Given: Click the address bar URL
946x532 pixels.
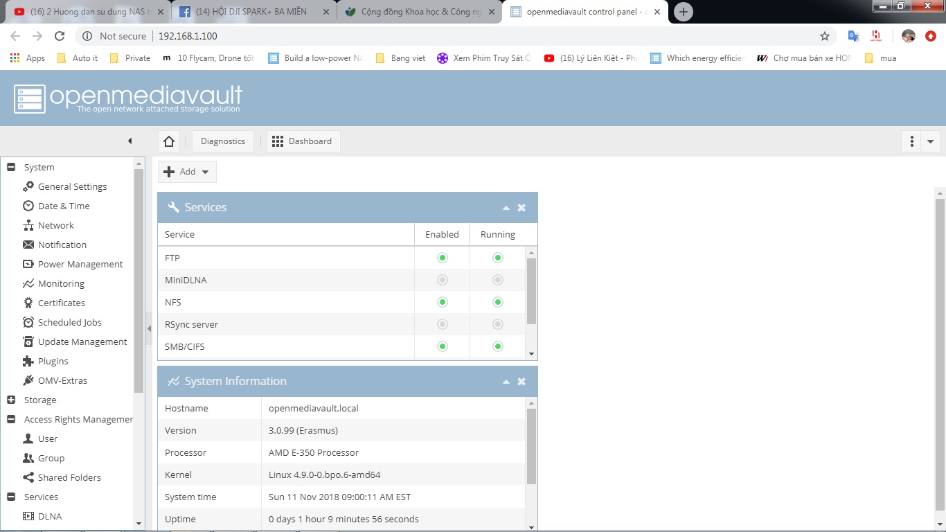Looking at the screenshot, I should 187,36.
